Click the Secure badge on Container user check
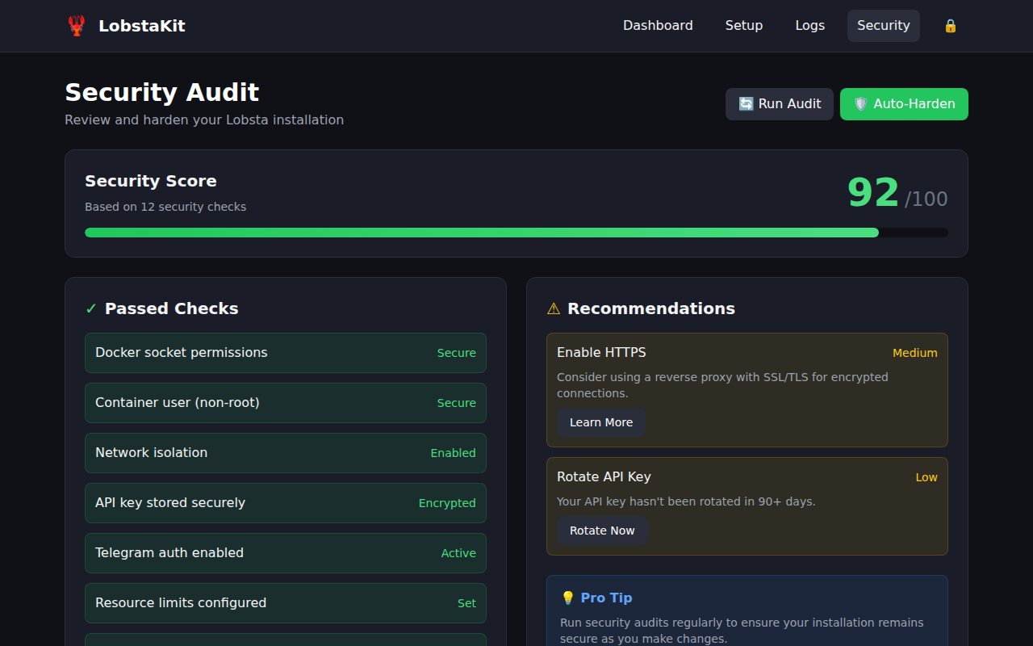The image size is (1033, 646). click(x=456, y=402)
